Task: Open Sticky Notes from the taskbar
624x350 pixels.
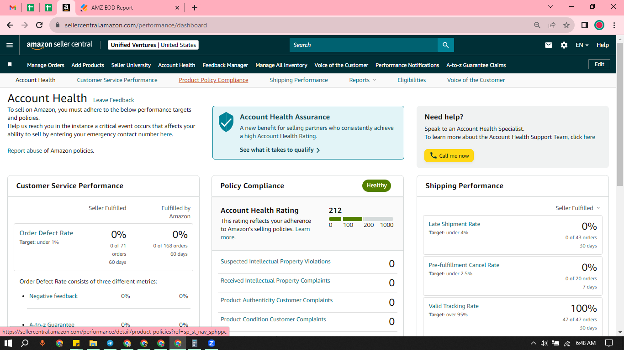Action: click(76, 343)
